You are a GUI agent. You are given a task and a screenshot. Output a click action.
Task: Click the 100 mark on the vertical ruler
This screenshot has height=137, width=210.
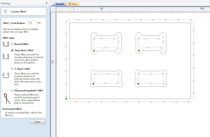[52, 62]
